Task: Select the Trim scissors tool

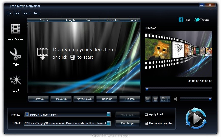Action: tap(16, 54)
